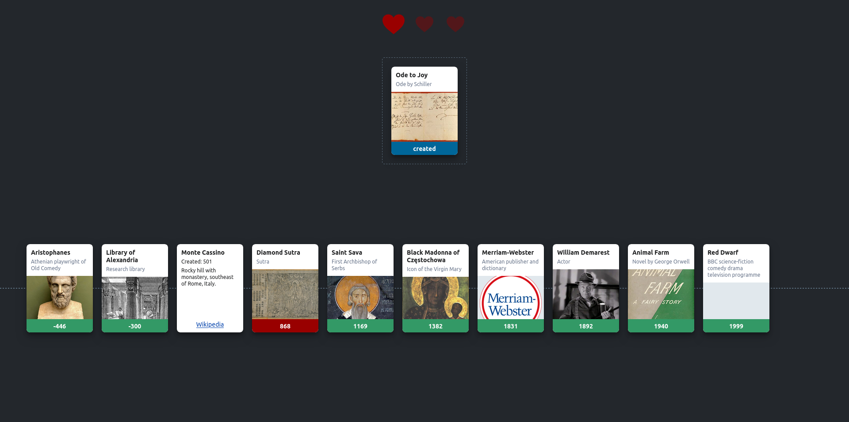Screen dimensions: 849x422
Task: Click the Aristophanes bust image
Action: [60, 298]
